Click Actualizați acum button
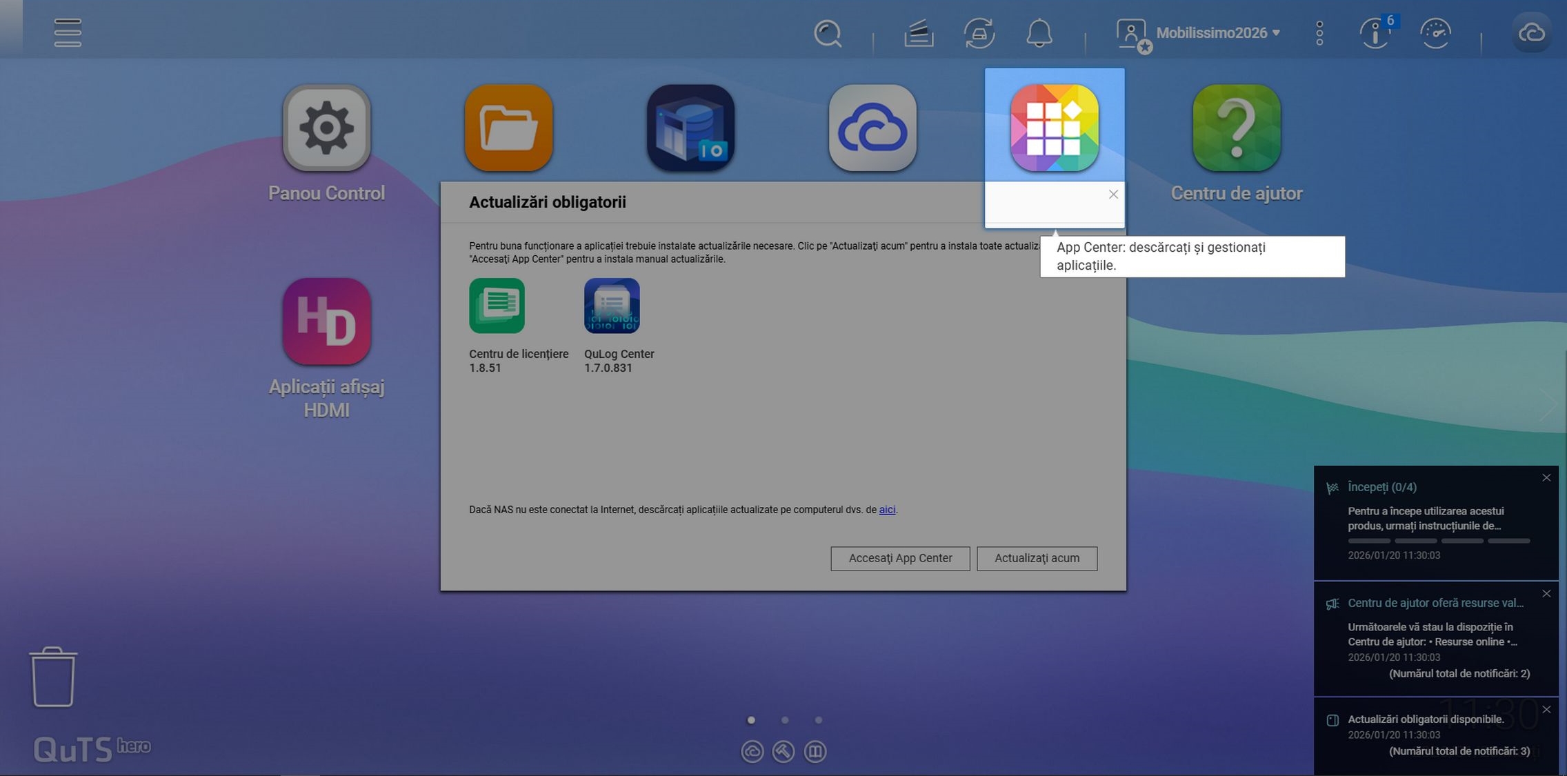1567x776 pixels. (1037, 558)
